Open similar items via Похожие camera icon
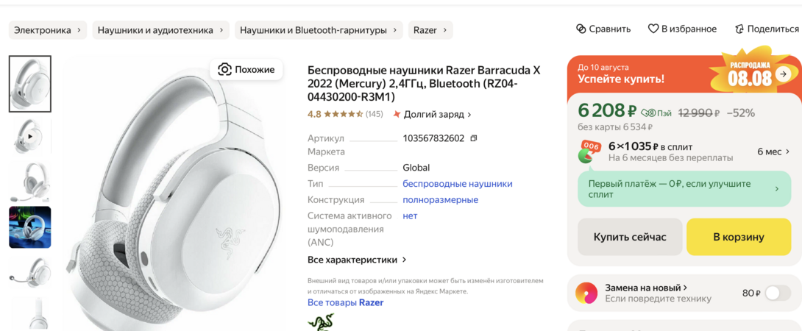Screen dimensions: 802x331 click(x=225, y=69)
